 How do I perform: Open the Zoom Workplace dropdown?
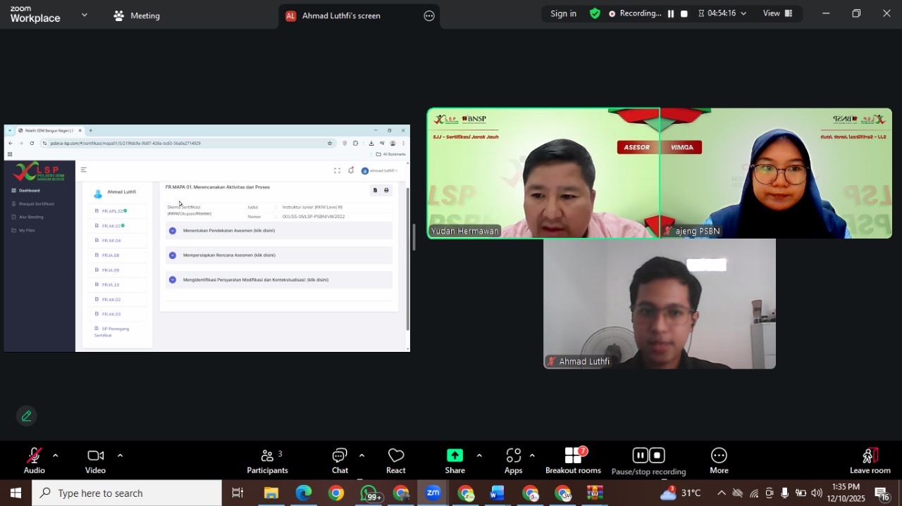[85, 15]
